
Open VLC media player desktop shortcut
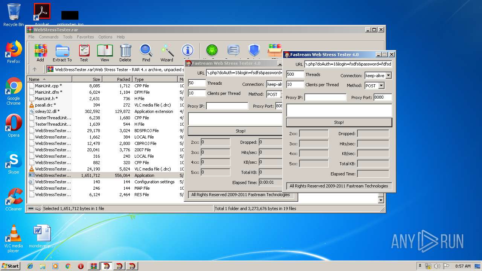pos(14,239)
